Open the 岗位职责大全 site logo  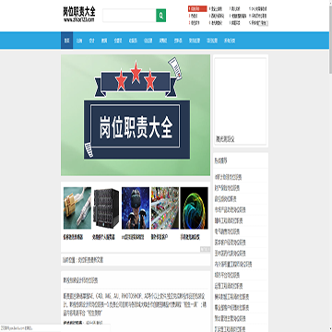(79, 15)
